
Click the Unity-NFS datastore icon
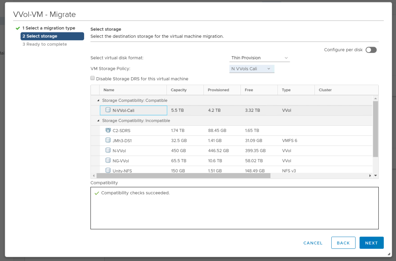(x=108, y=171)
